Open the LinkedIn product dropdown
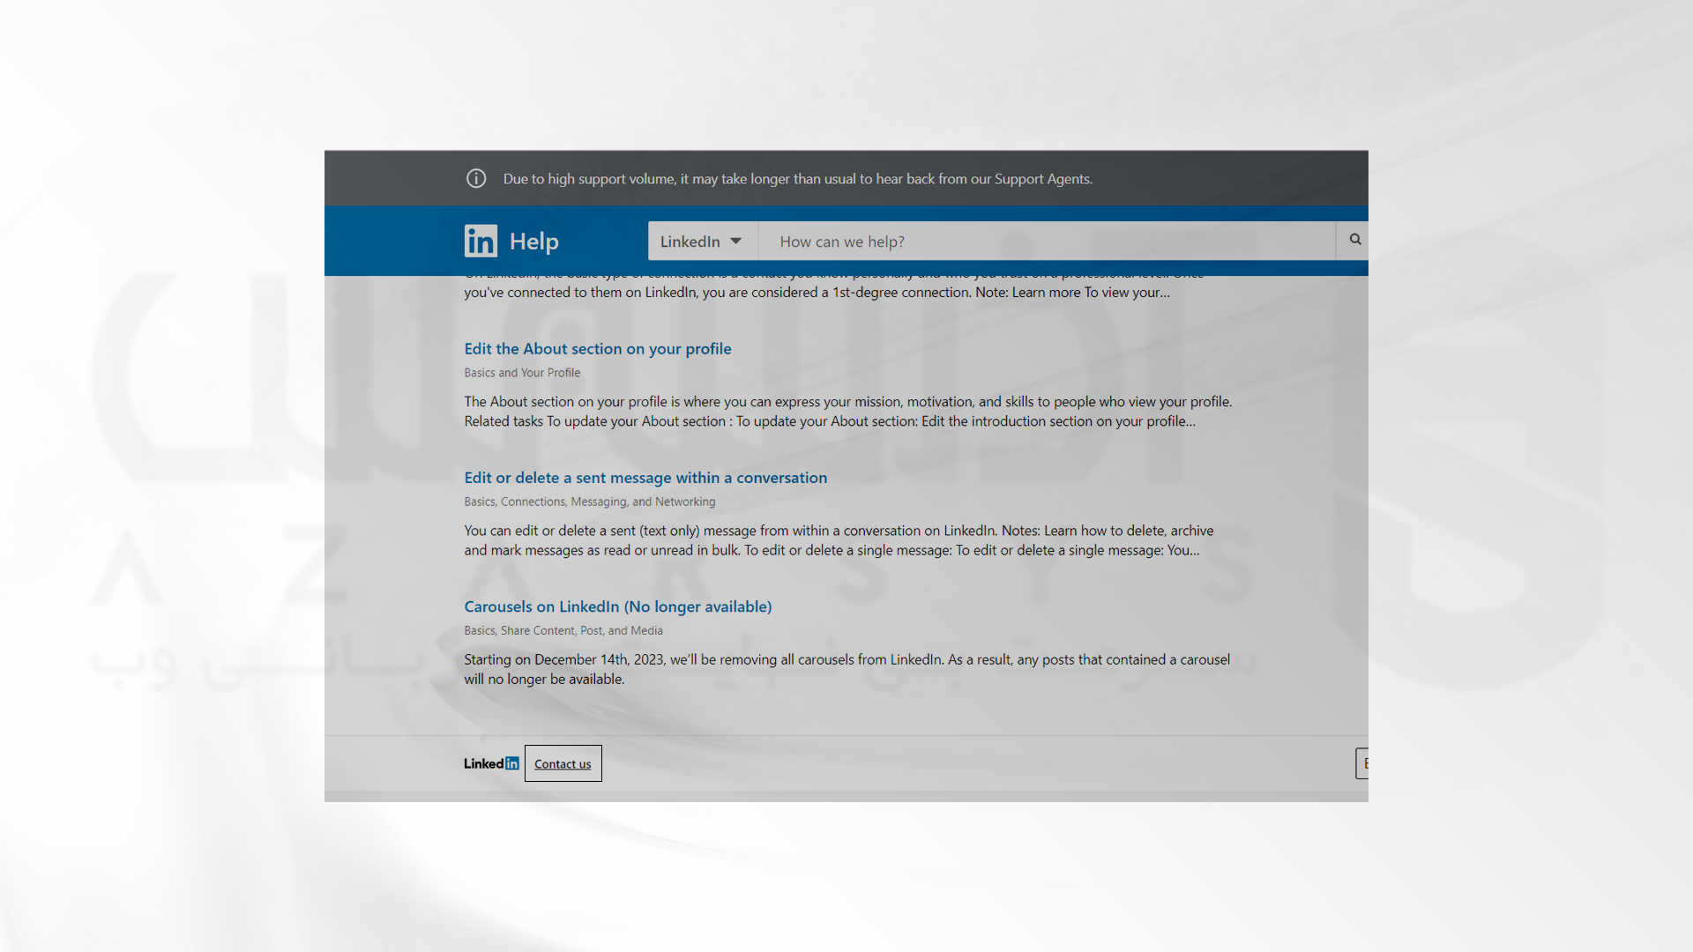This screenshot has height=952, width=1693. pos(703,241)
